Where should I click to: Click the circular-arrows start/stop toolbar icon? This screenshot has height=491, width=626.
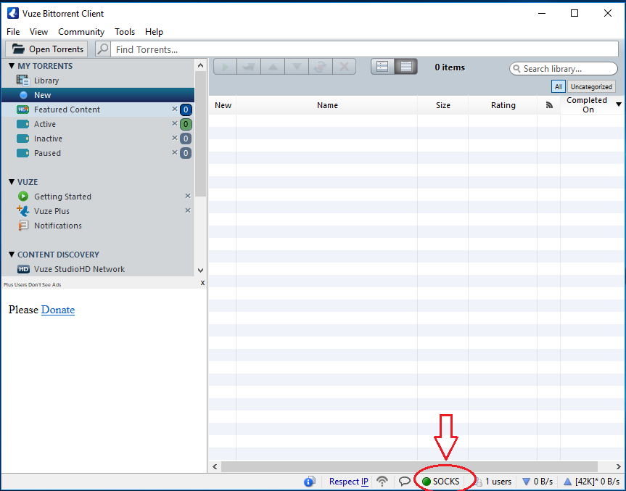point(320,67)
